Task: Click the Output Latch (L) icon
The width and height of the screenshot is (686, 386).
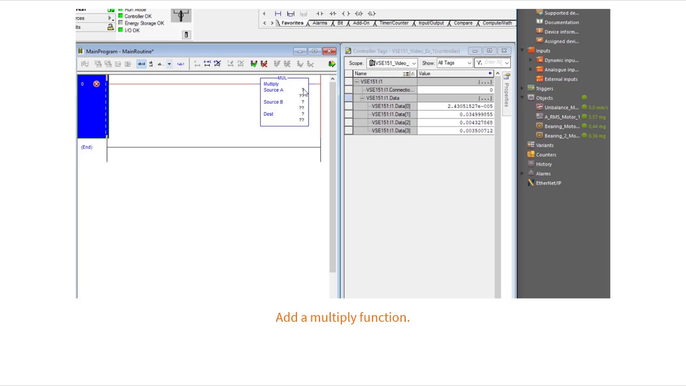Action: (371, 13)
